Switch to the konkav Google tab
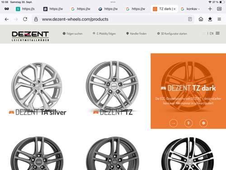The height and width of the screenshot is (170, 226). [x=190, y=9]
